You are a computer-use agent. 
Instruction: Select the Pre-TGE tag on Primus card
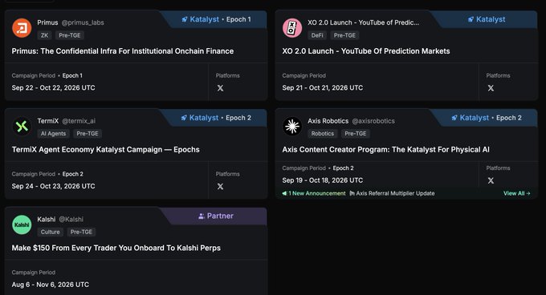(70, 35)
